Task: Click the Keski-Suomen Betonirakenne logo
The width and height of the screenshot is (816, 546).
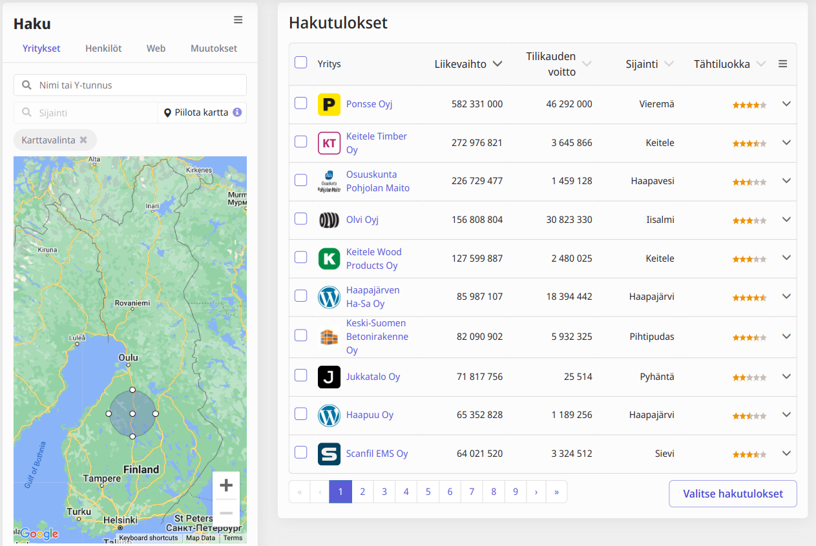Action: tap(329, 337)
